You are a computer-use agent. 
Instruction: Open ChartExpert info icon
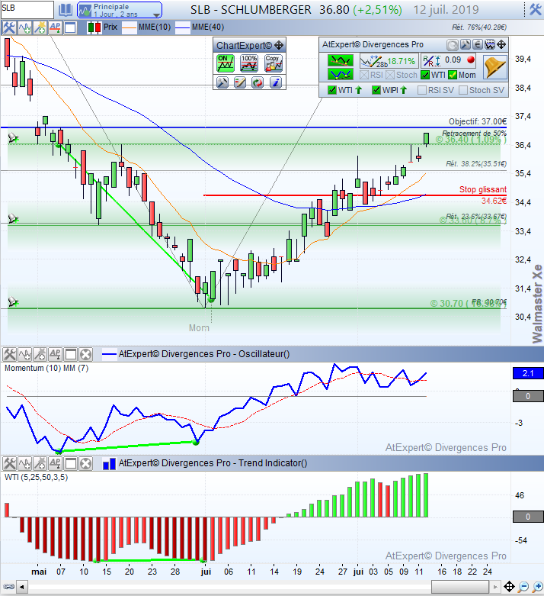275,82
